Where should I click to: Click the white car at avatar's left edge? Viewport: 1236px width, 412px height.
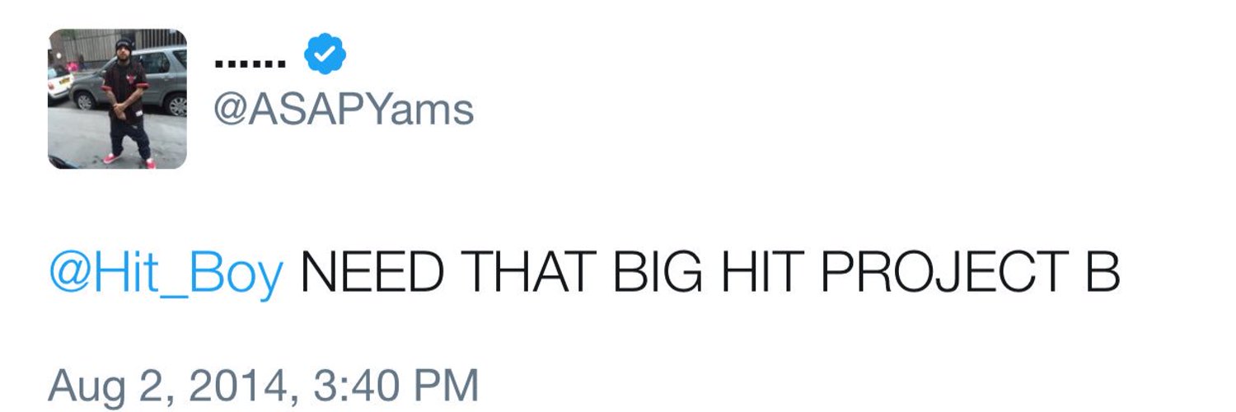(x=59, y=83)
